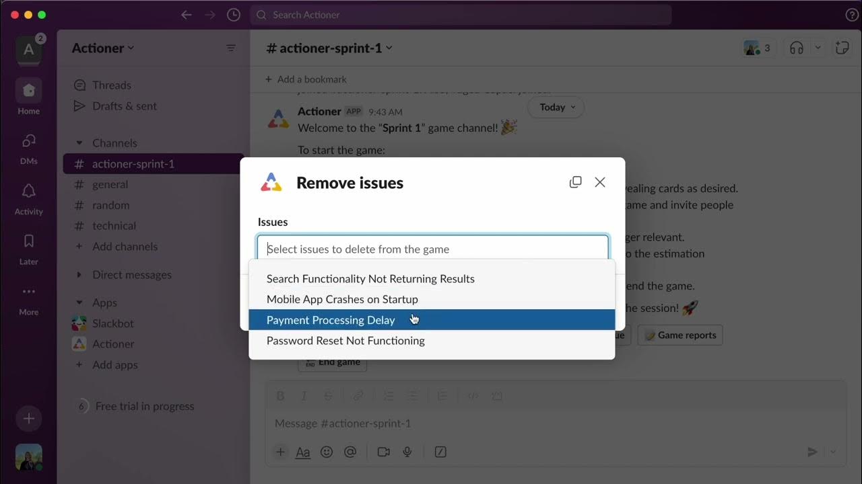Select Search Functionality Not Returning Results
862x484 pixels.
click(432, 279)
